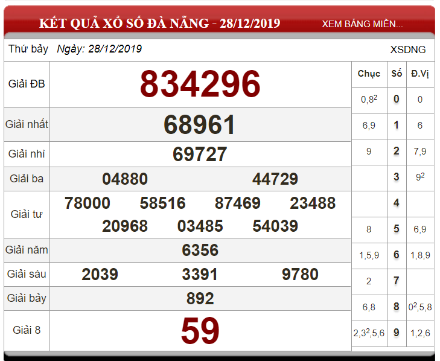Screen dimensions: 440x361
Task: Click the Đ.Vị column header
Action: (x=420, y=74)
